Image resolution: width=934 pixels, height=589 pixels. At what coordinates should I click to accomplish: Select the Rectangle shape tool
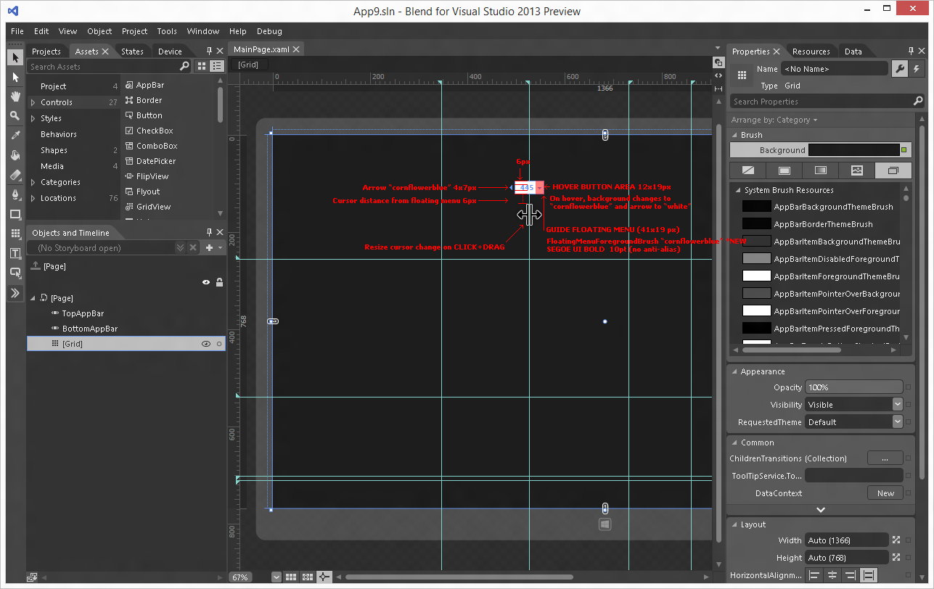(x=15, y=214)
